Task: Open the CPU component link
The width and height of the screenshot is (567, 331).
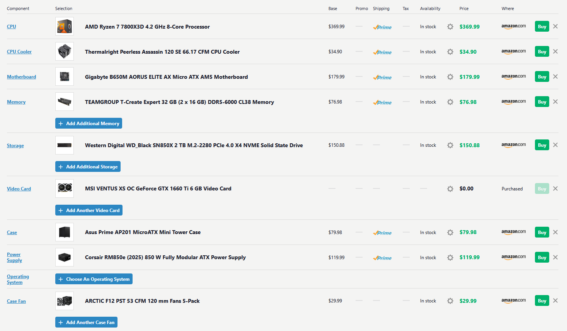Action: tap(11, 27)
